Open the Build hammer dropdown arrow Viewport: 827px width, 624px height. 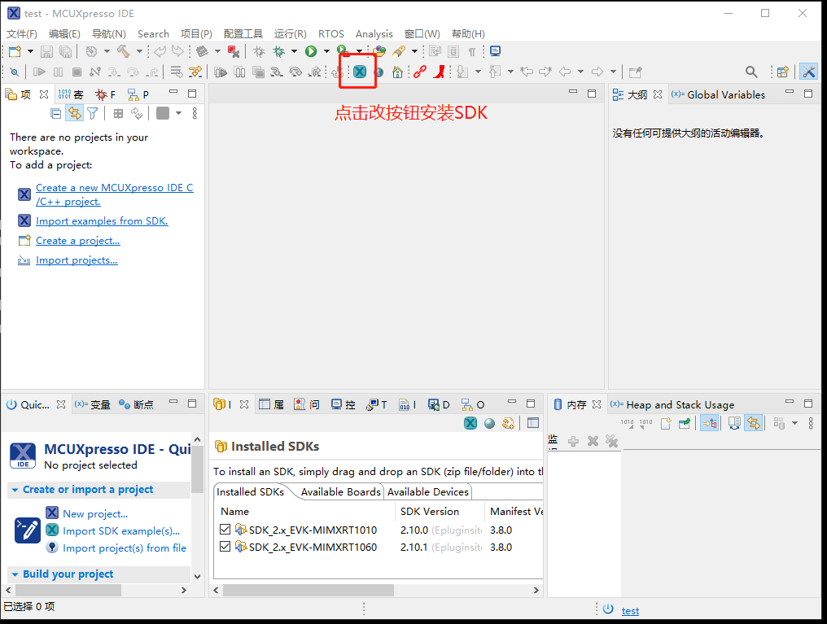click(139, 51)
